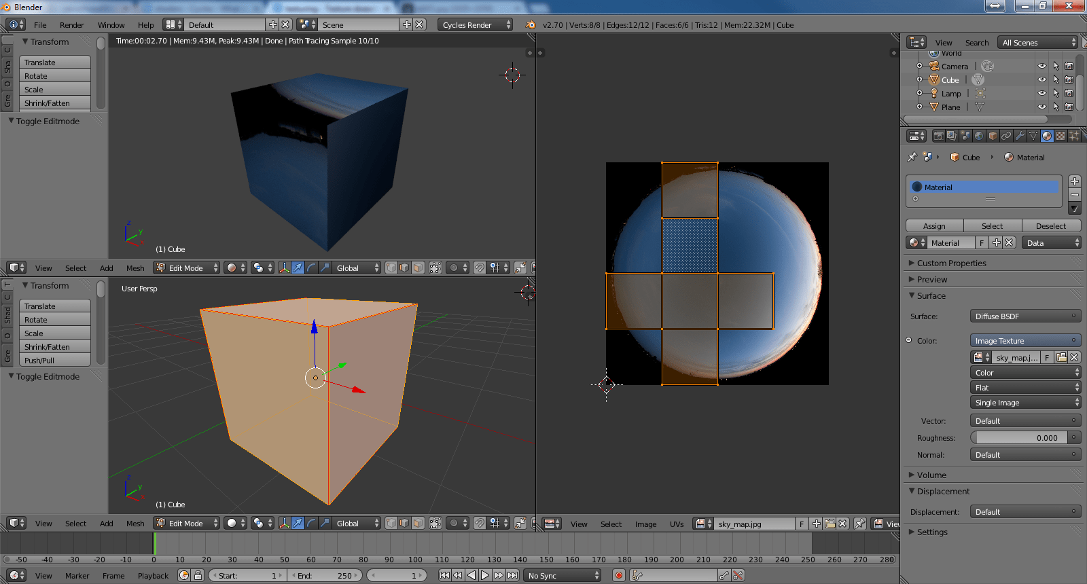
Task: Open image file in UV editor header
Action: [x=830, y=524]
